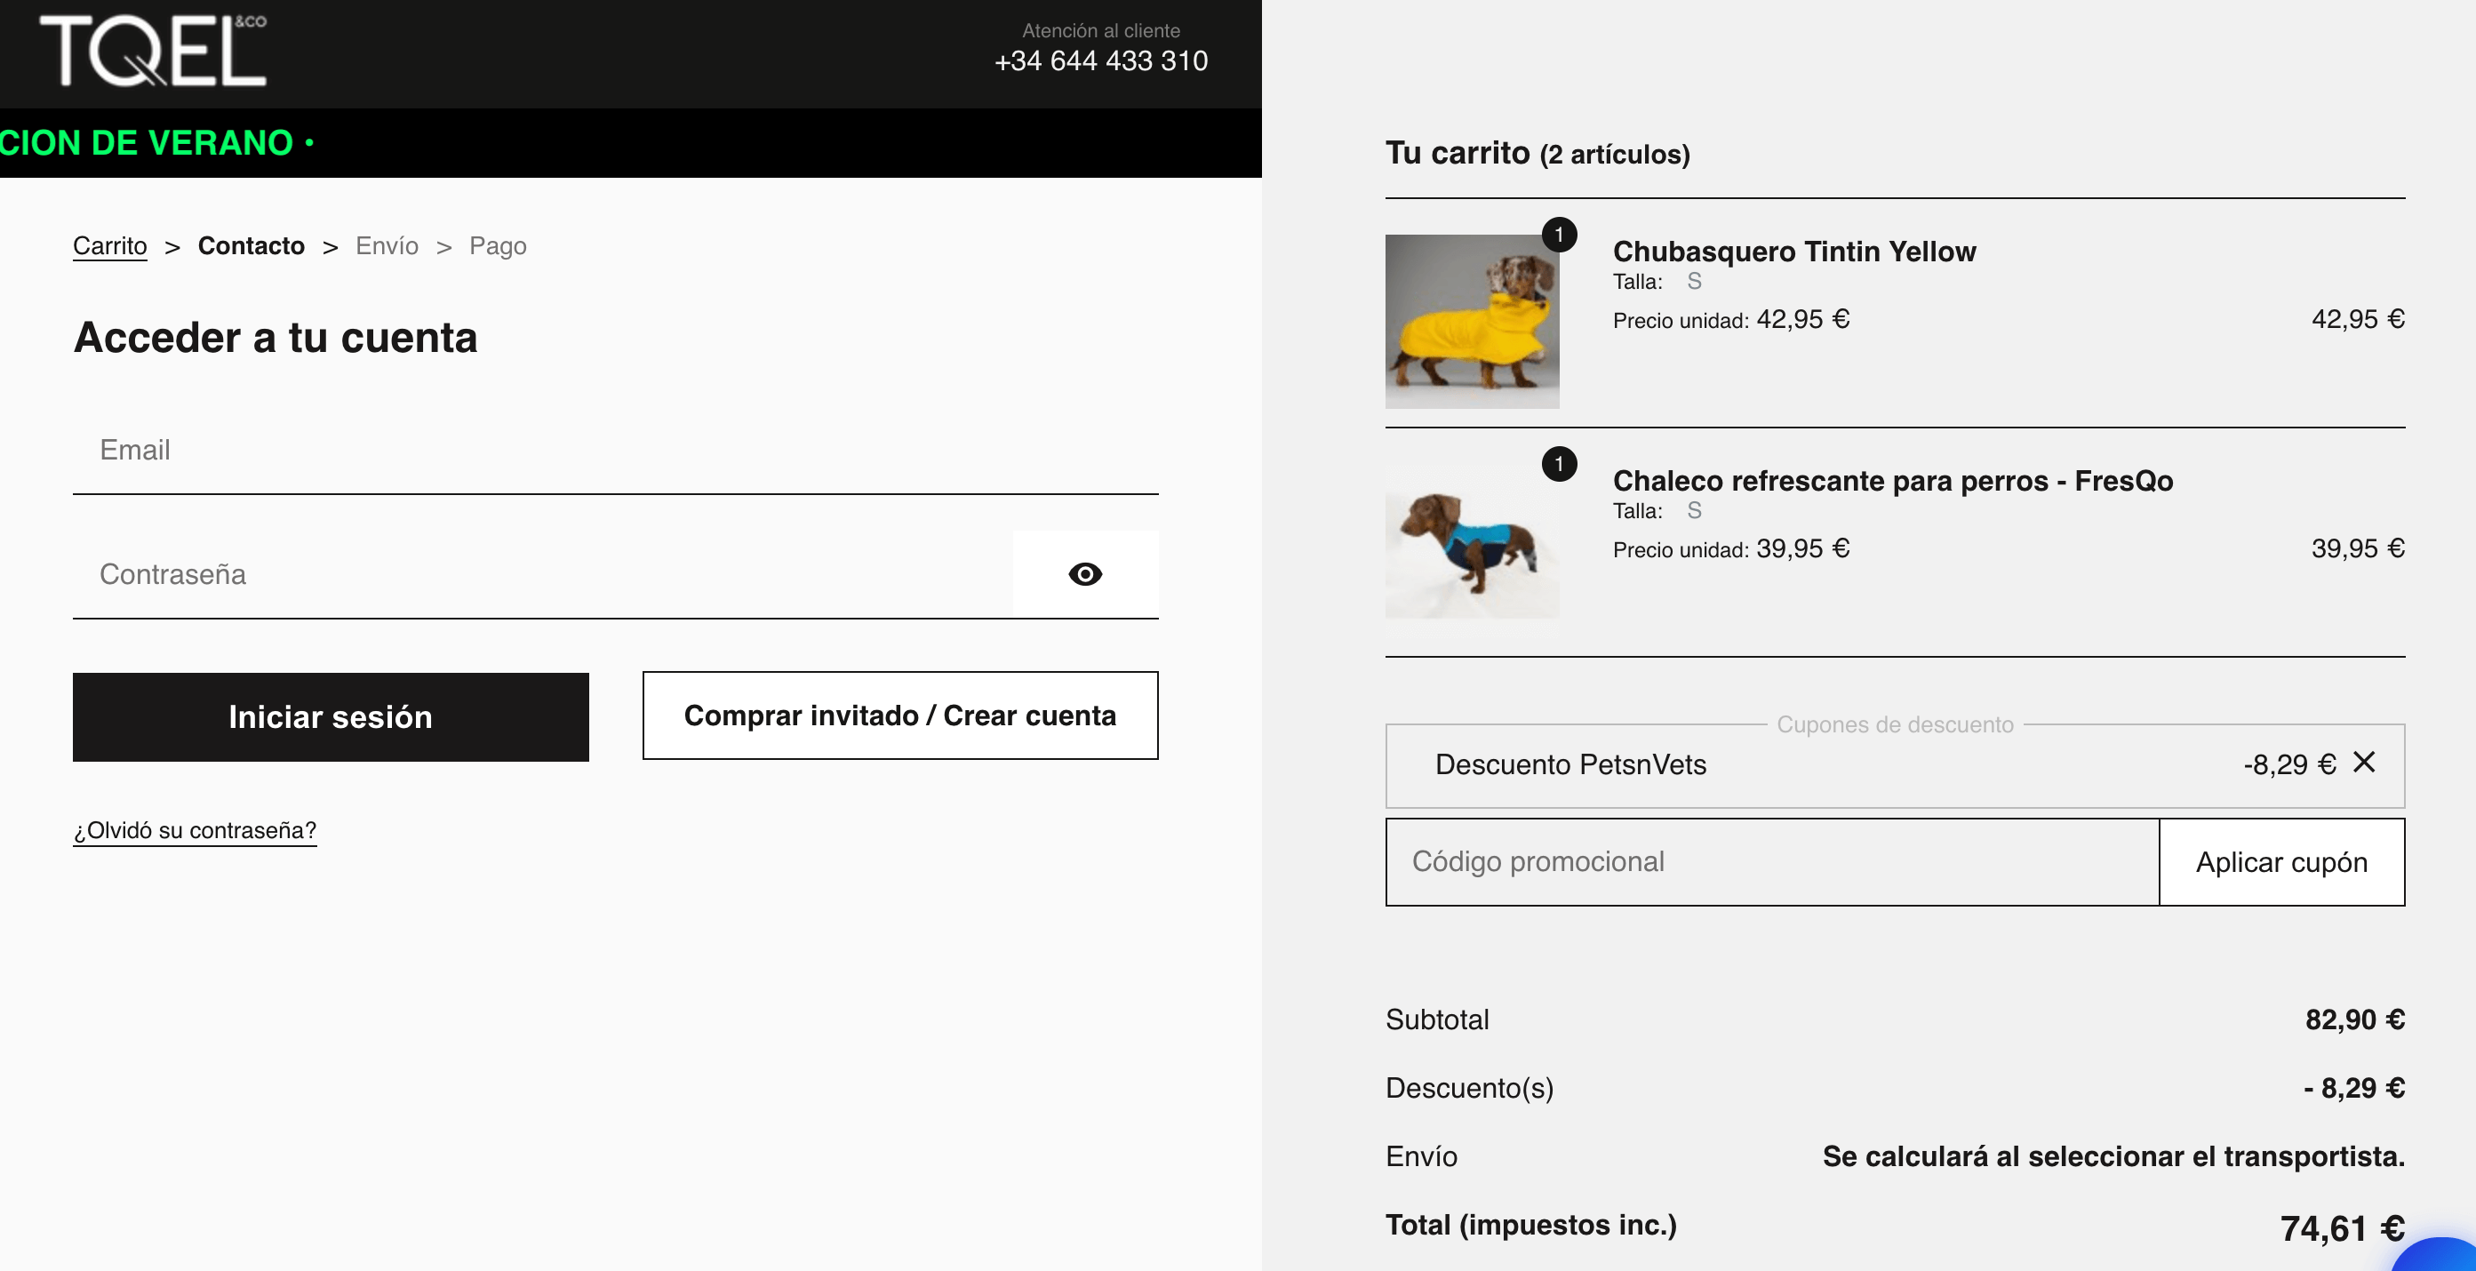This screenshot has width=2476, height=1271.
Task: Select the Contacto breadcrumb step
Action: click(251, 246)
